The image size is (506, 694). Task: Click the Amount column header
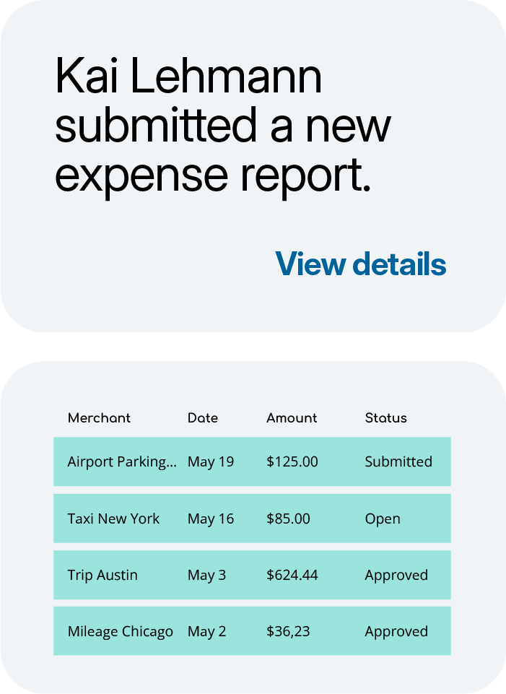pyautogui.click(x=292, y=418)
